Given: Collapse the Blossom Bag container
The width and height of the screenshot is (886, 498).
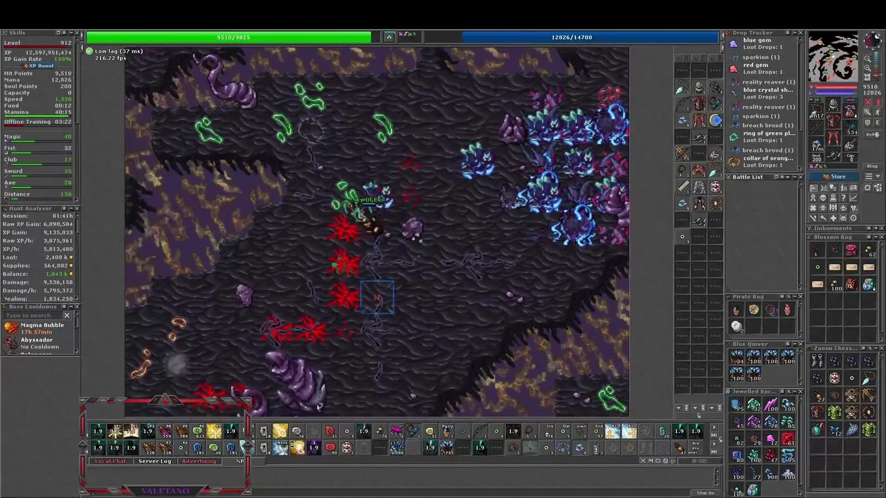Looking at the screenshot, I should click(876, 237).
